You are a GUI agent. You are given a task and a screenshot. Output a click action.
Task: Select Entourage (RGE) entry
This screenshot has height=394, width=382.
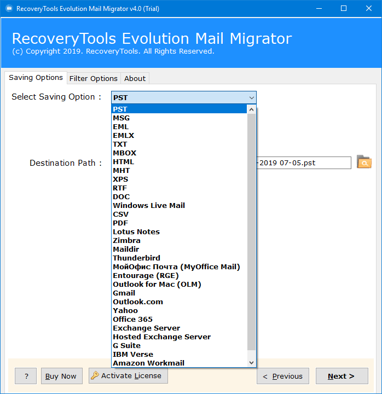(179, 276)
